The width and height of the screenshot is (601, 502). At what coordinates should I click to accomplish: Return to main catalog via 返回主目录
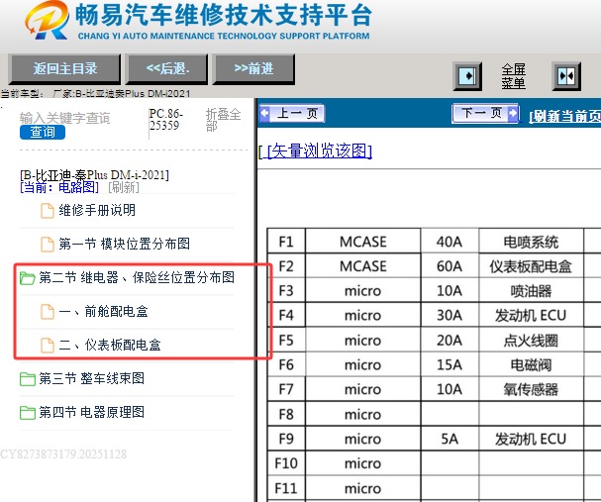click(64, 69)
